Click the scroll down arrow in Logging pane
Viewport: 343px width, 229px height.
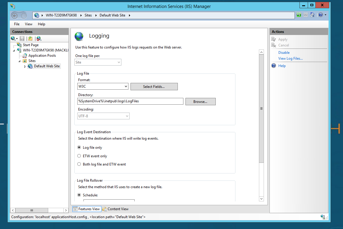pos(261,199)
